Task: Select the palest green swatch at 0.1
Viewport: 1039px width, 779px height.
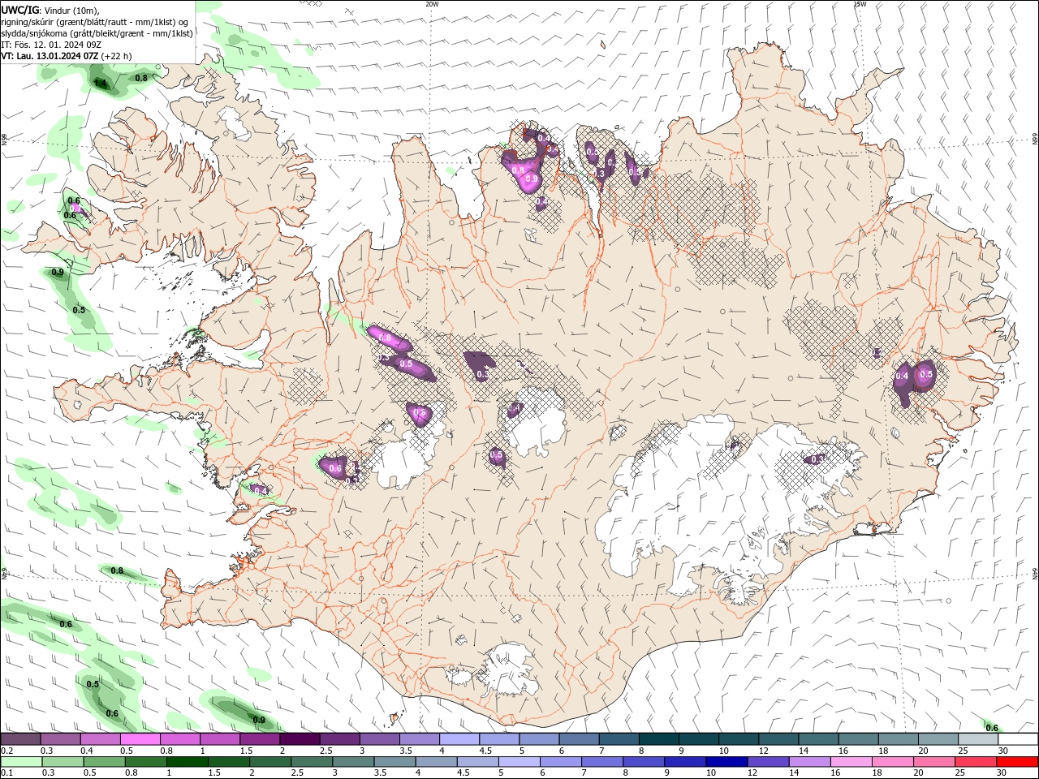Action: pyautogui.click(x=21, y=762)
